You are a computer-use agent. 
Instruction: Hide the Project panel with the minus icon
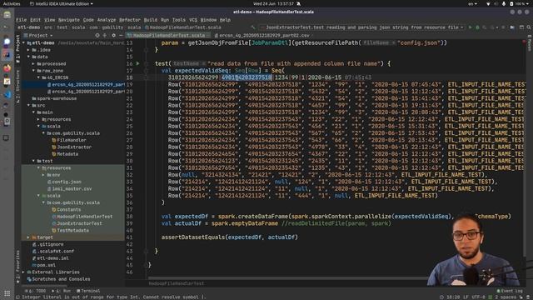(121, 35)
